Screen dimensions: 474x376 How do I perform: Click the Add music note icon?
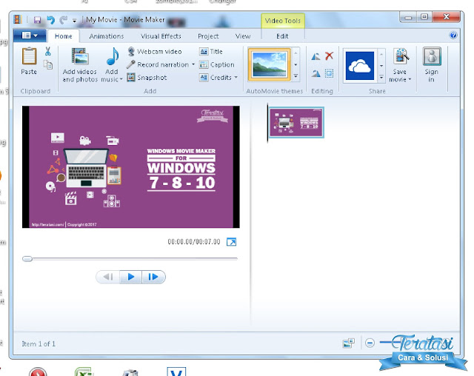coord(113,57)
